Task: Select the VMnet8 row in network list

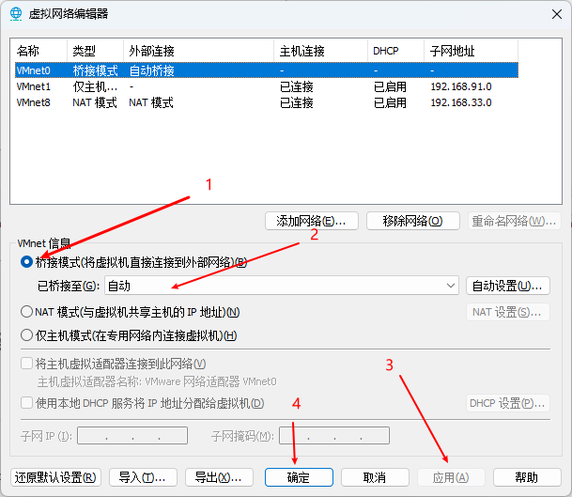Action: point(267,102)
